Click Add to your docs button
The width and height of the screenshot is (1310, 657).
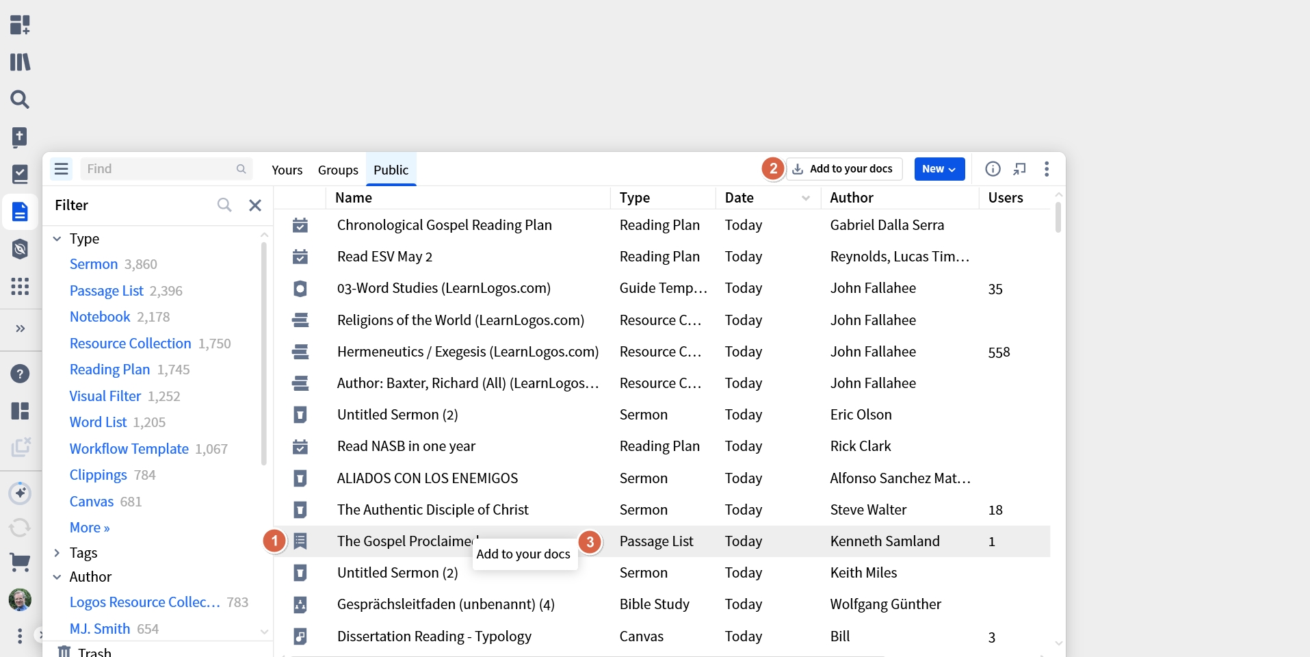tap(844, 169)
